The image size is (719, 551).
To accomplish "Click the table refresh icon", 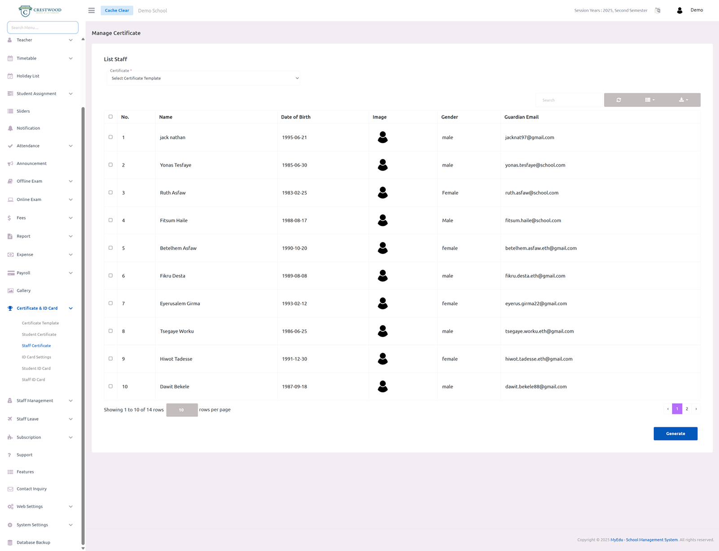I will (618, 100).
